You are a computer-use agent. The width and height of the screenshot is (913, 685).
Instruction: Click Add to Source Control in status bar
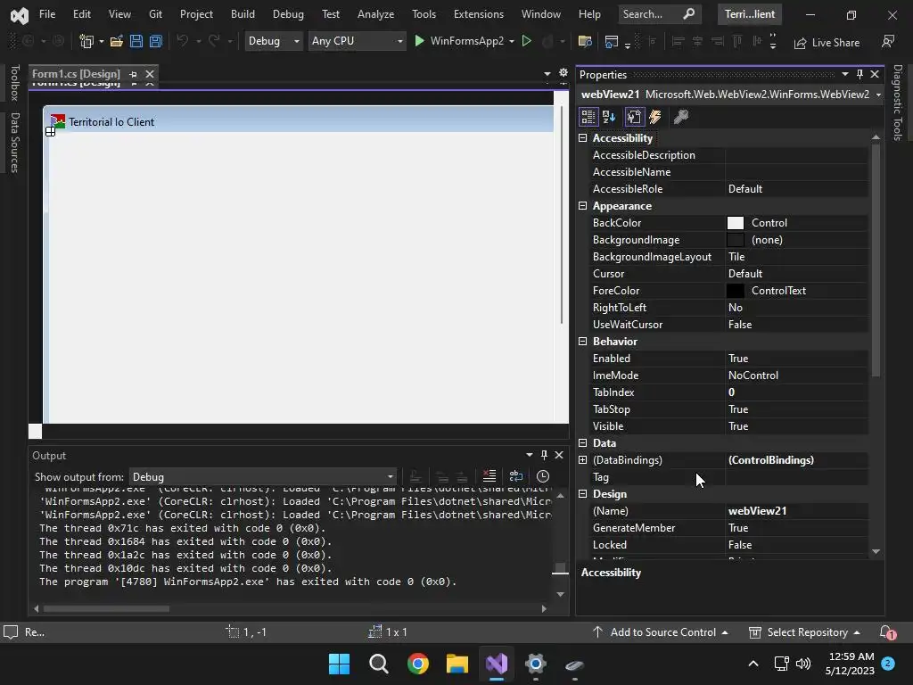click(661, 632)
